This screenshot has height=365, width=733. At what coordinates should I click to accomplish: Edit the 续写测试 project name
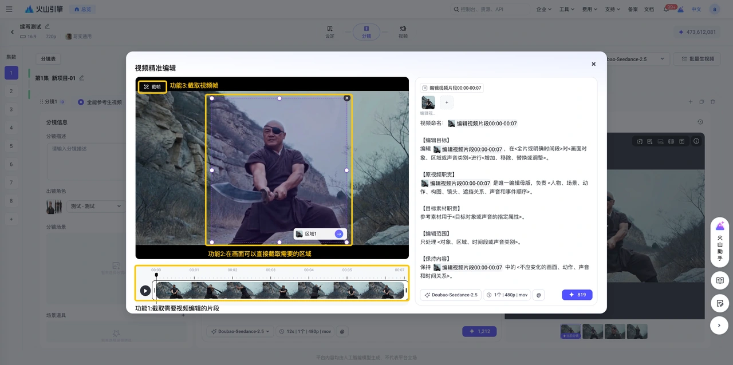pos(47,26)
